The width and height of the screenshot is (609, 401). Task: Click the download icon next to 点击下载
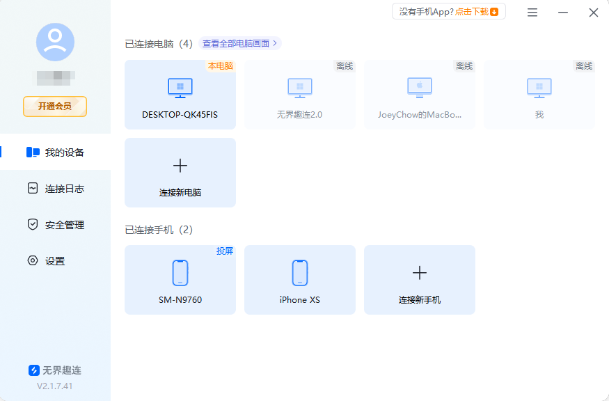[494, 11]
